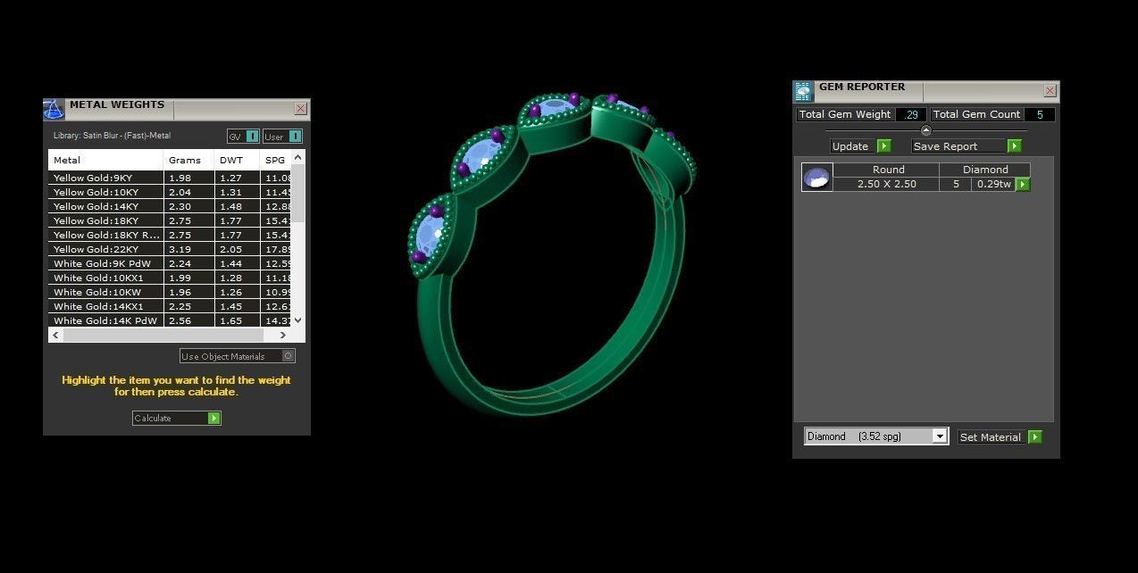Select the White Gold:14K PdW row
1138x573 pixels.
(x=171, y=320)
